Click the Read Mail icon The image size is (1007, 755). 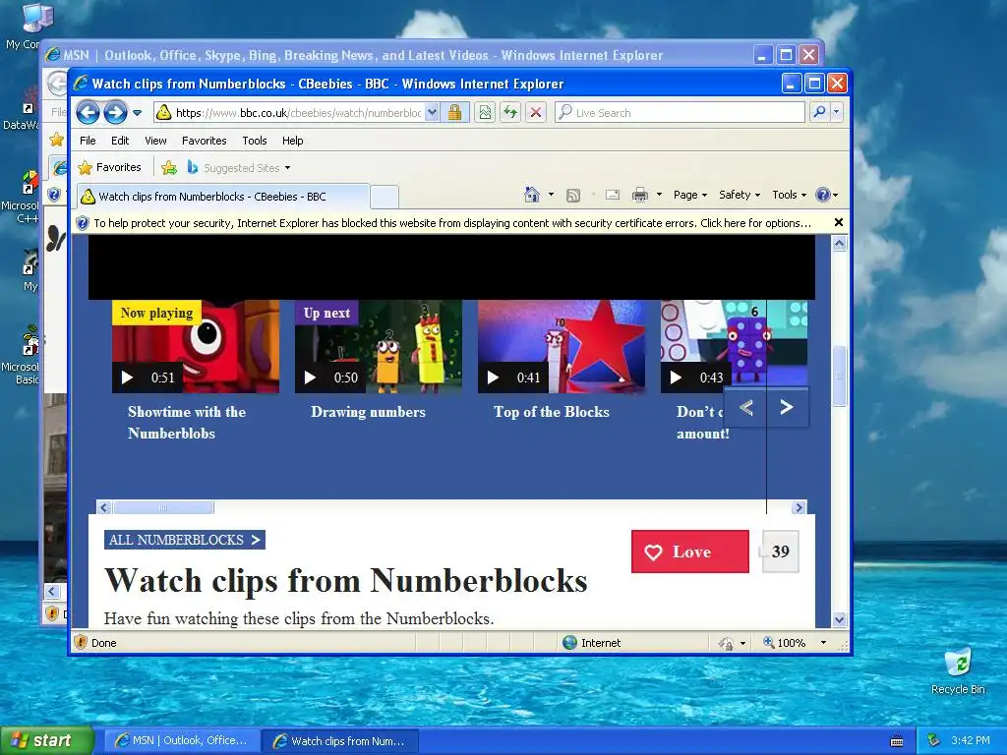(613, 196)
